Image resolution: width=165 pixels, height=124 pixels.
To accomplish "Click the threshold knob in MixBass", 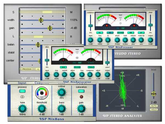I will coord(42,109).
